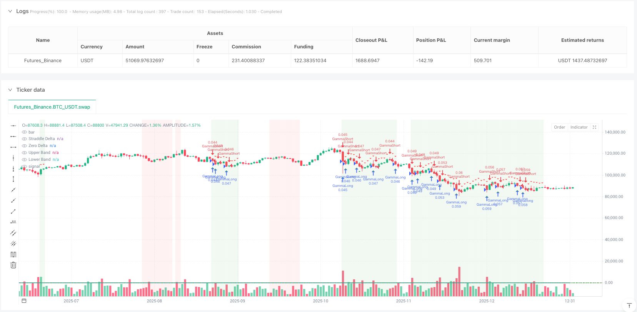
Task: Click the scroll-to-top arrow icon
Action: pos(629,305)
